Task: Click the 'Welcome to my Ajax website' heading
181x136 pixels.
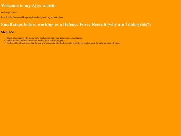Action: pyautogui.click(x=29, y=6)
